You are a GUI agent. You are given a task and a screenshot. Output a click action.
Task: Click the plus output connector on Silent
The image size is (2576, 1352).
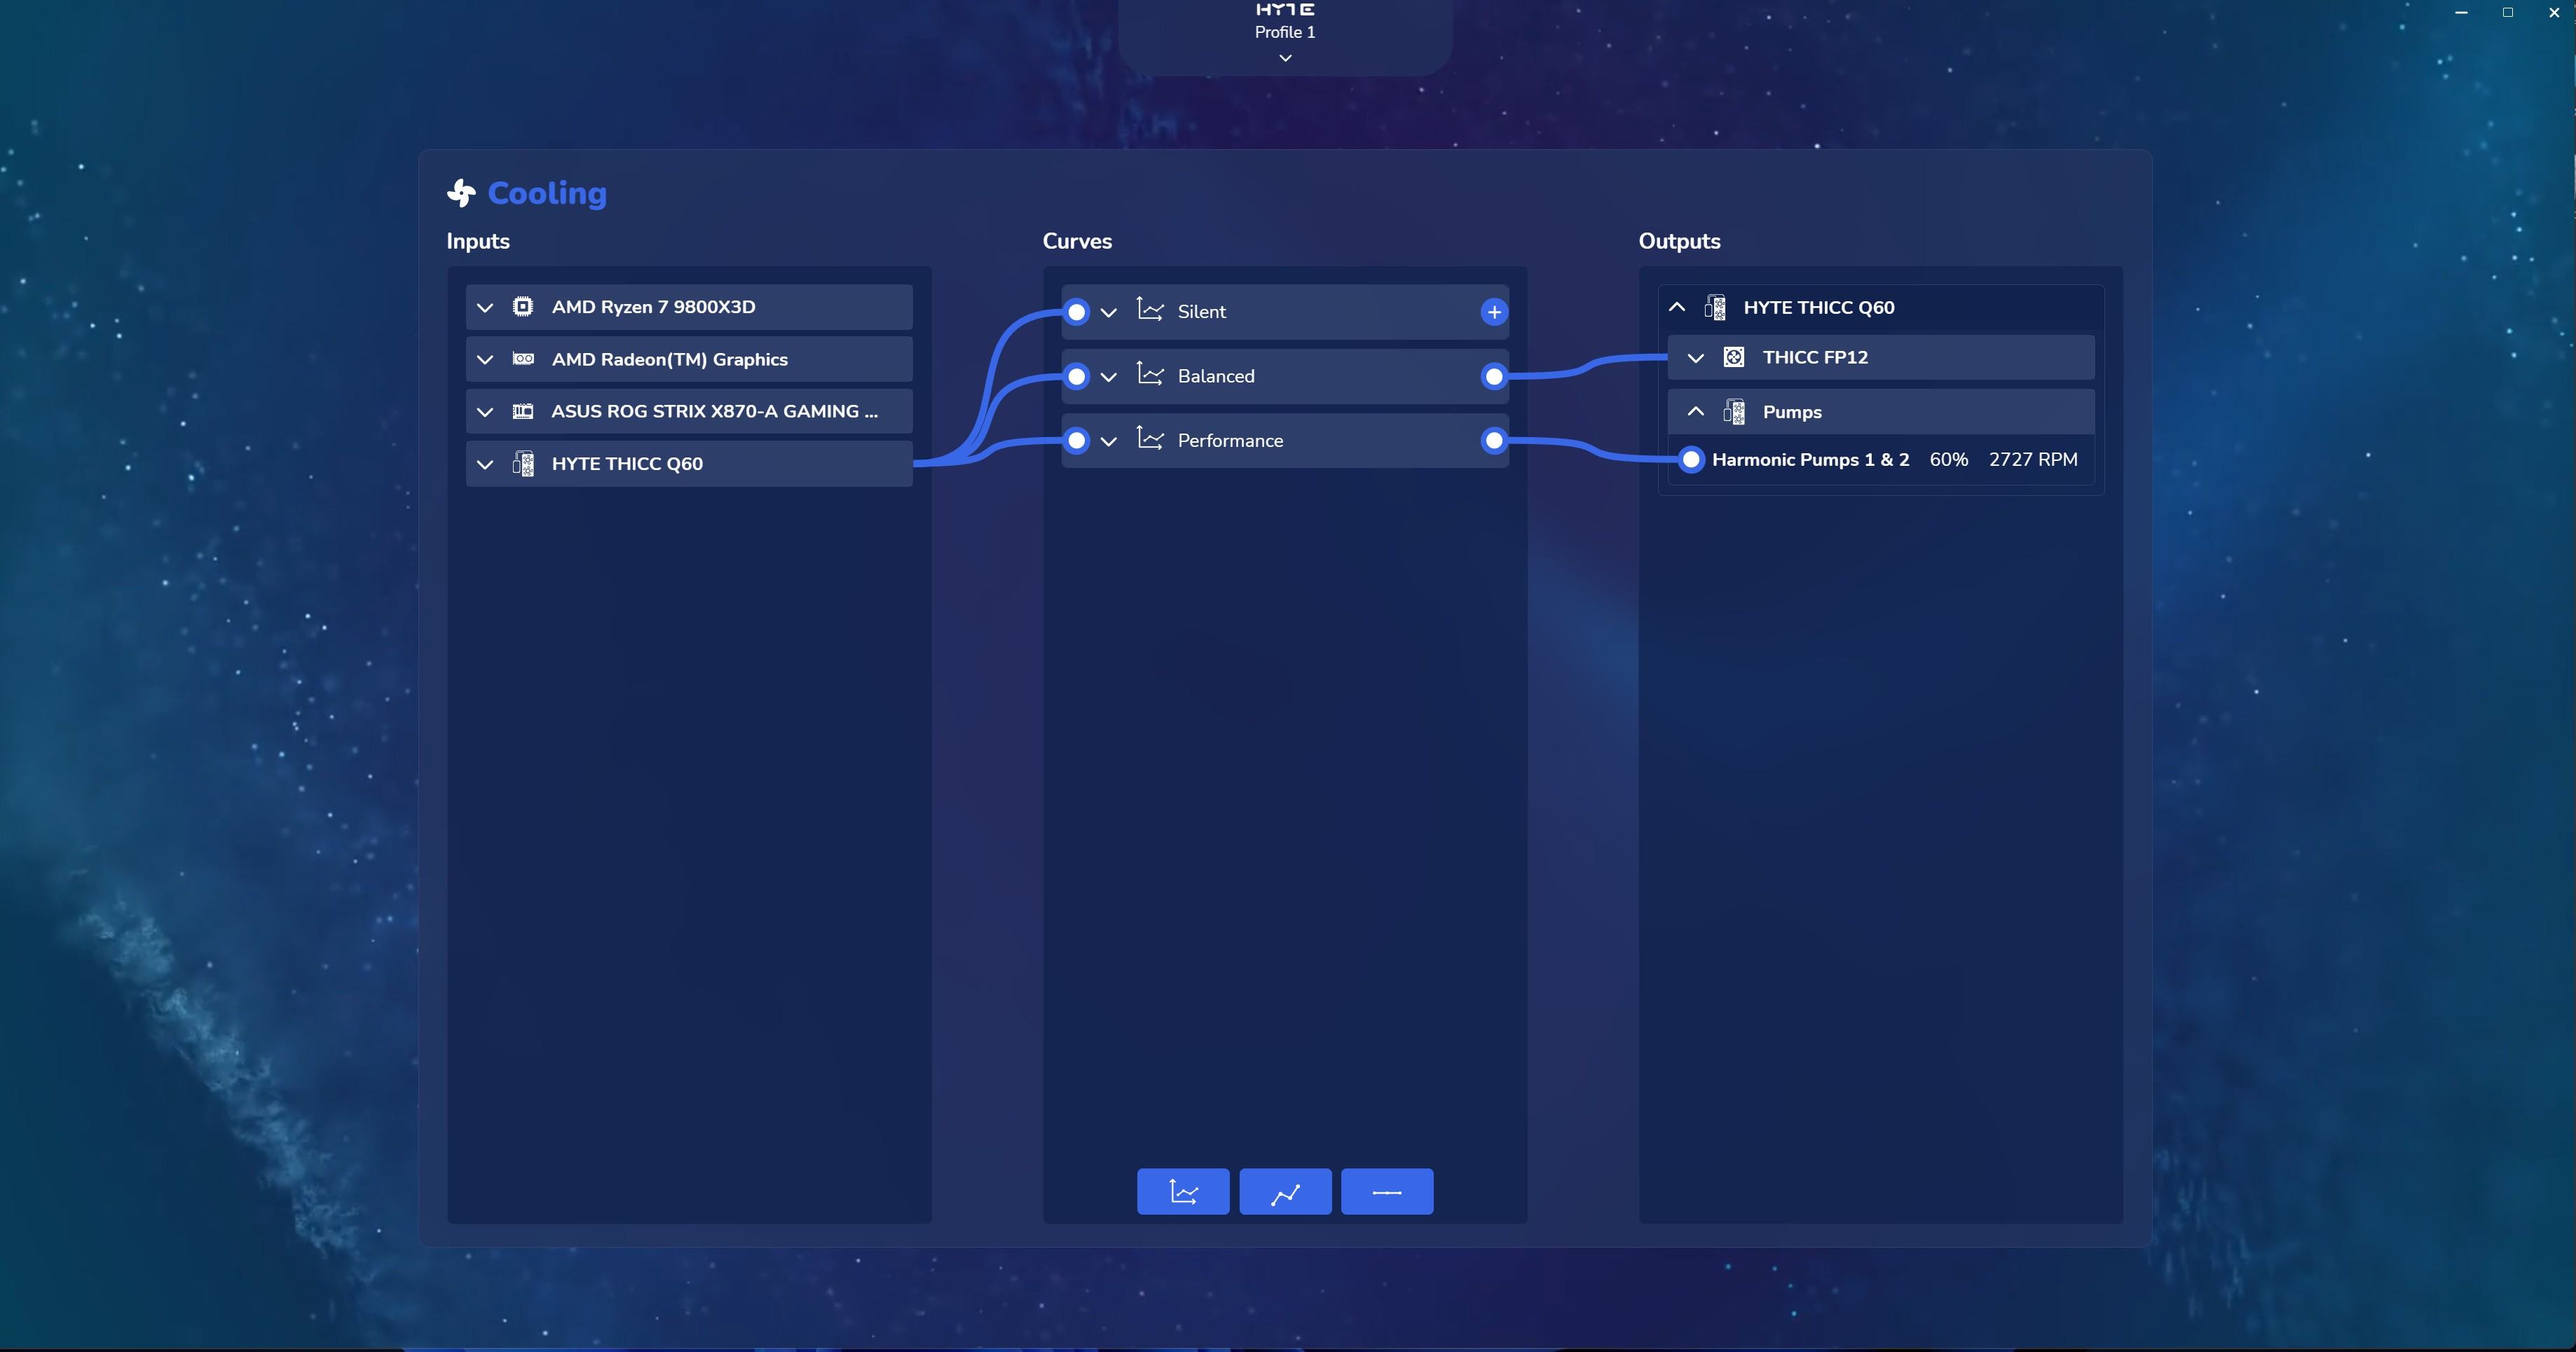(1494, 312)
